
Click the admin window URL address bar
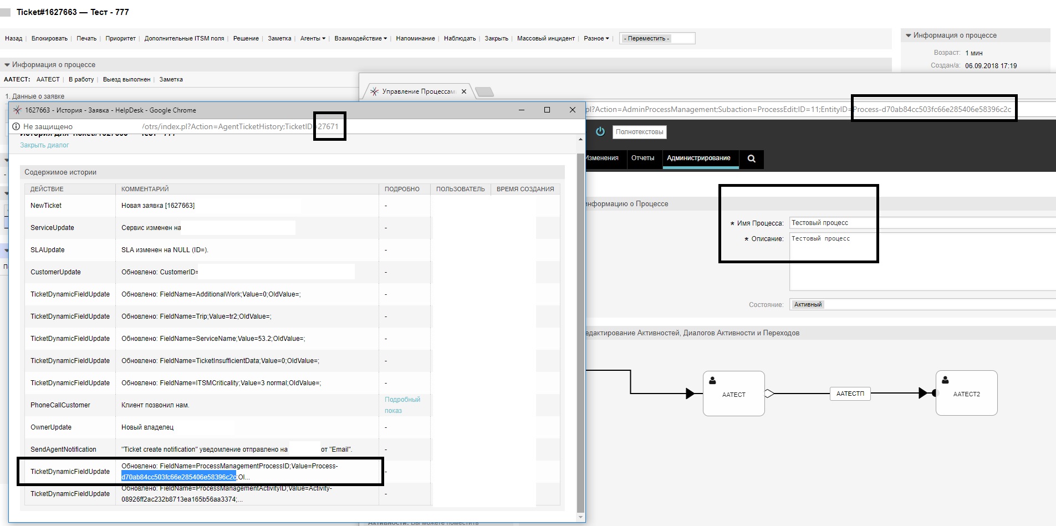[x=820, y=109]
